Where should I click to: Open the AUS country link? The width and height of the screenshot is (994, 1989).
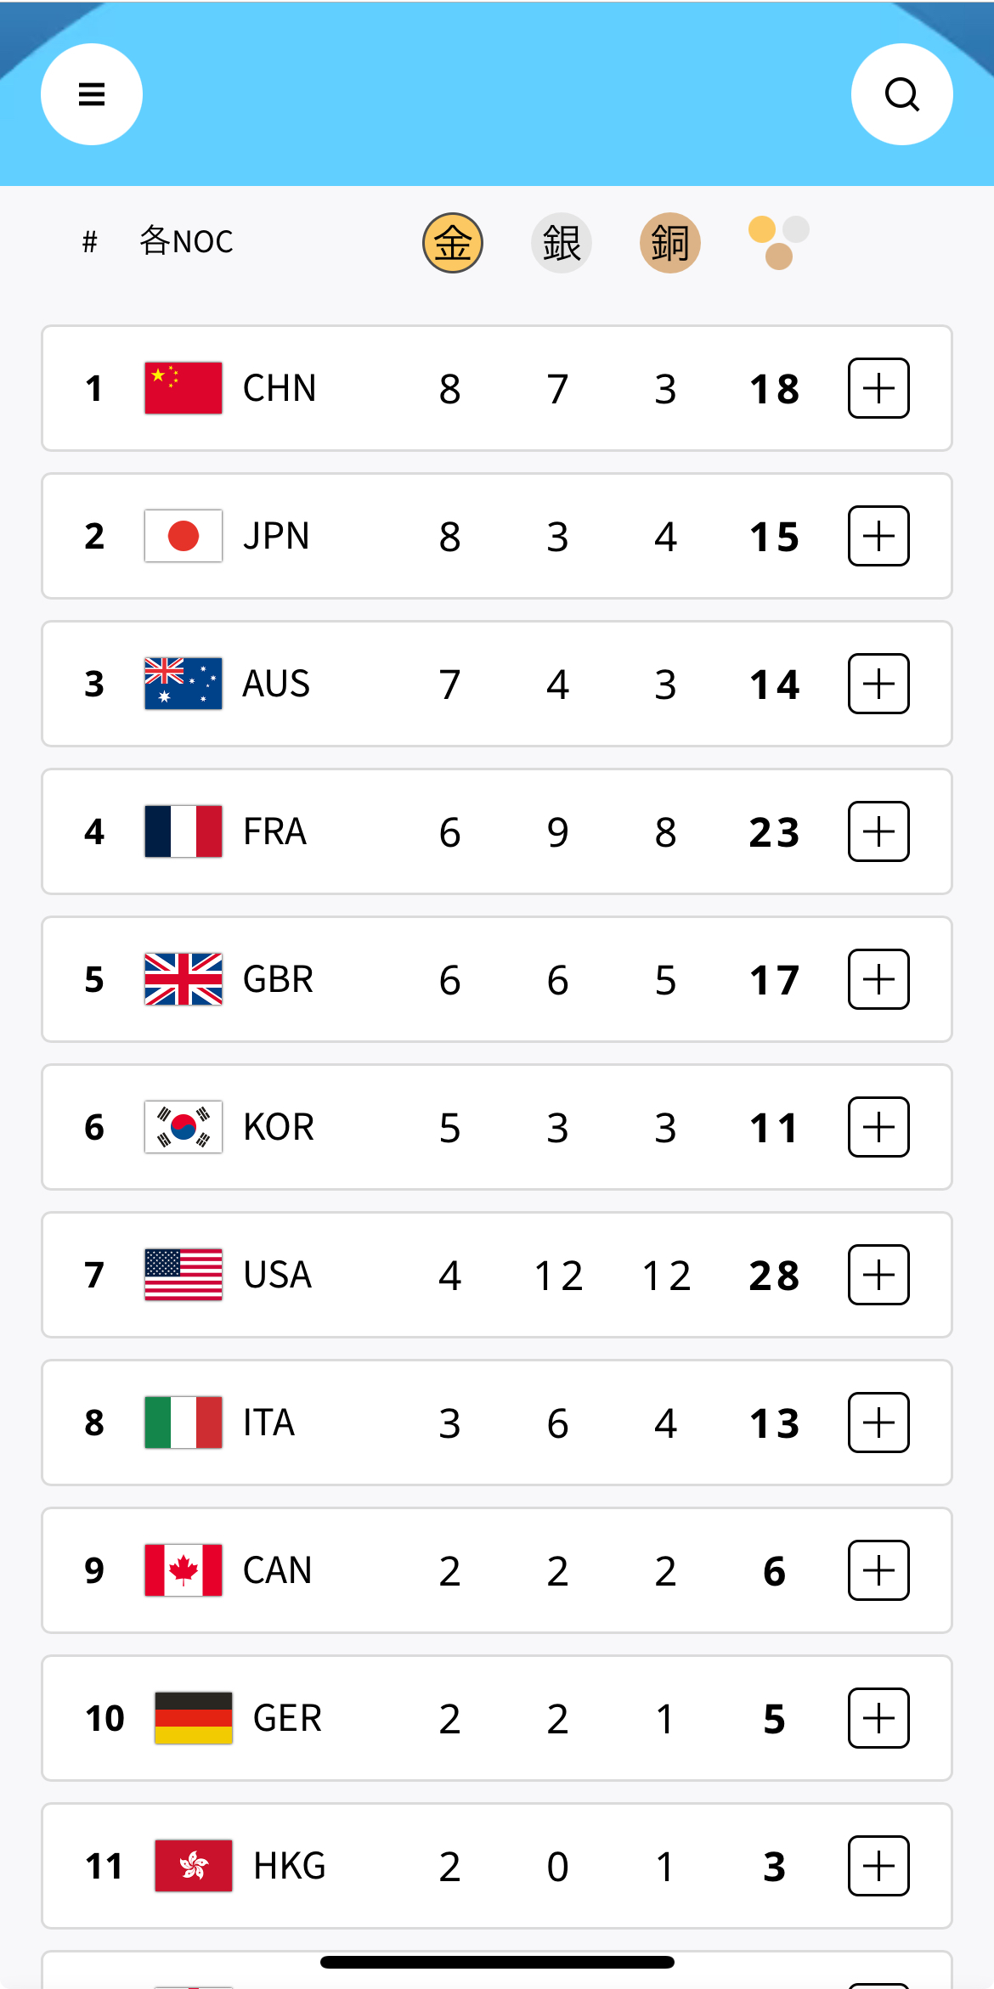(276, 684)
